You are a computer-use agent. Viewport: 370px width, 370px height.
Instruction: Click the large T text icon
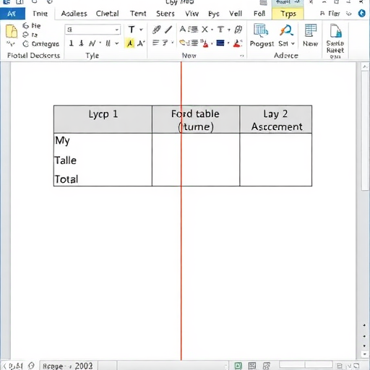click(132, 30)
